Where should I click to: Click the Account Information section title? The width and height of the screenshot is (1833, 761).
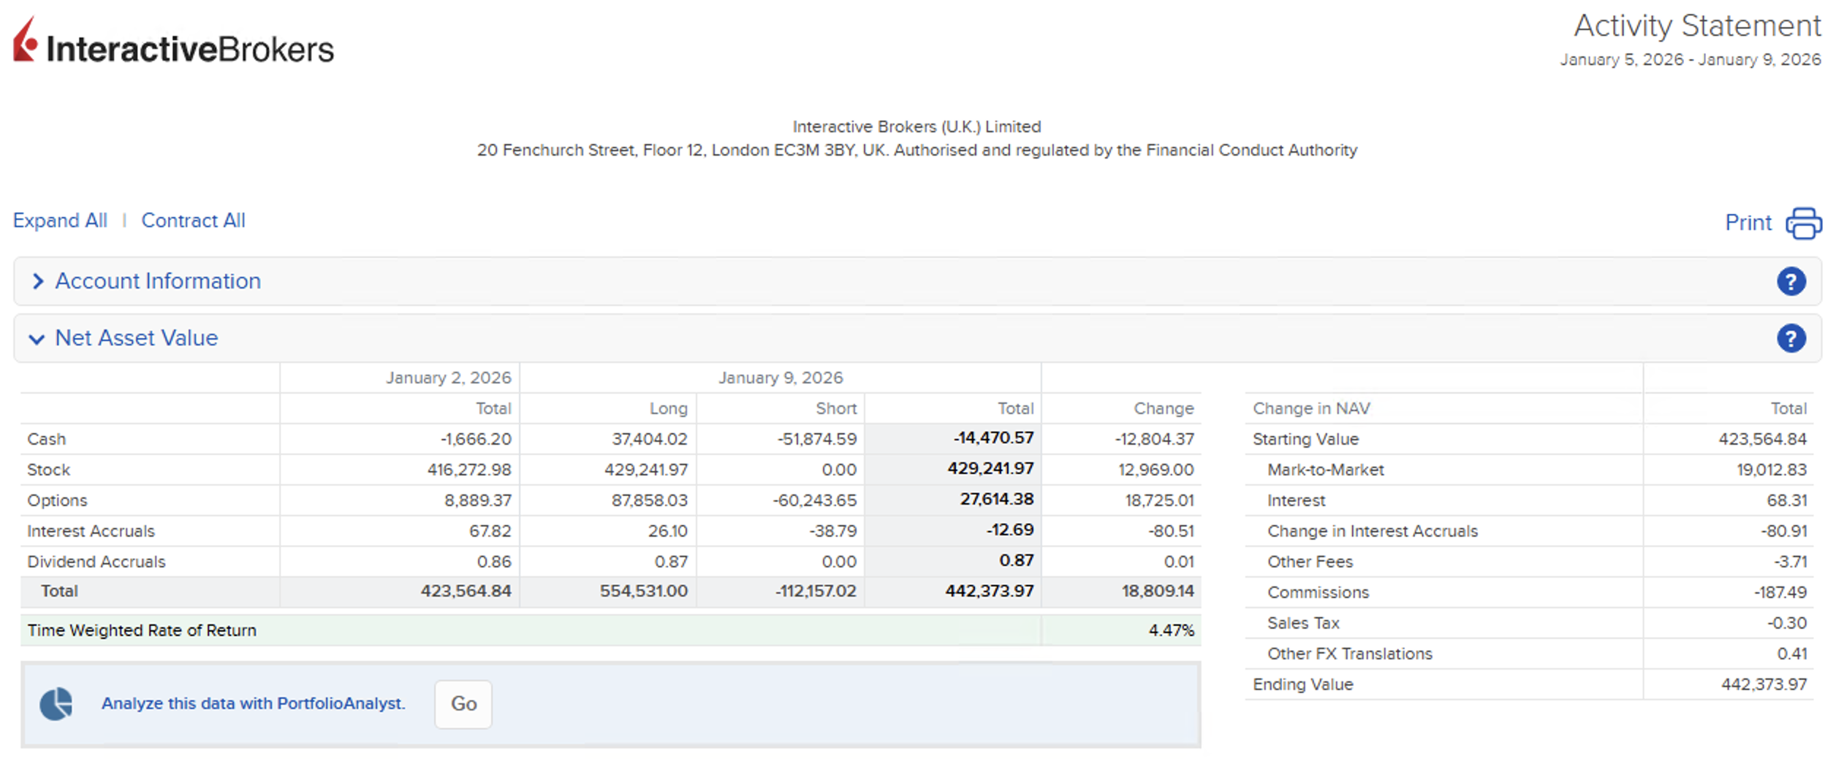coord(158,281)
